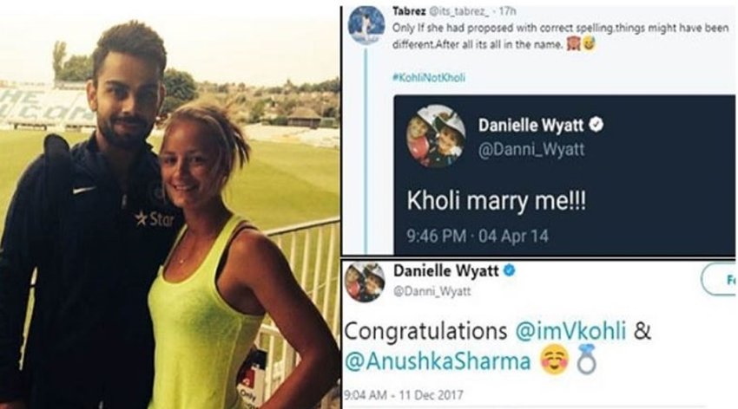Screen dimensions: 738x409
Task: Click the laughing emoji in Tabrez's tweet
Action: coord(589,44)
